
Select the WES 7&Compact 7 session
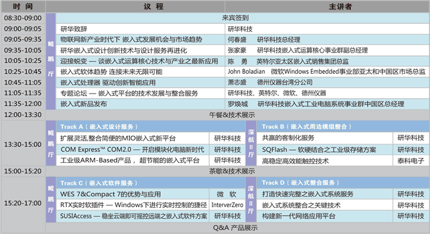133,194
